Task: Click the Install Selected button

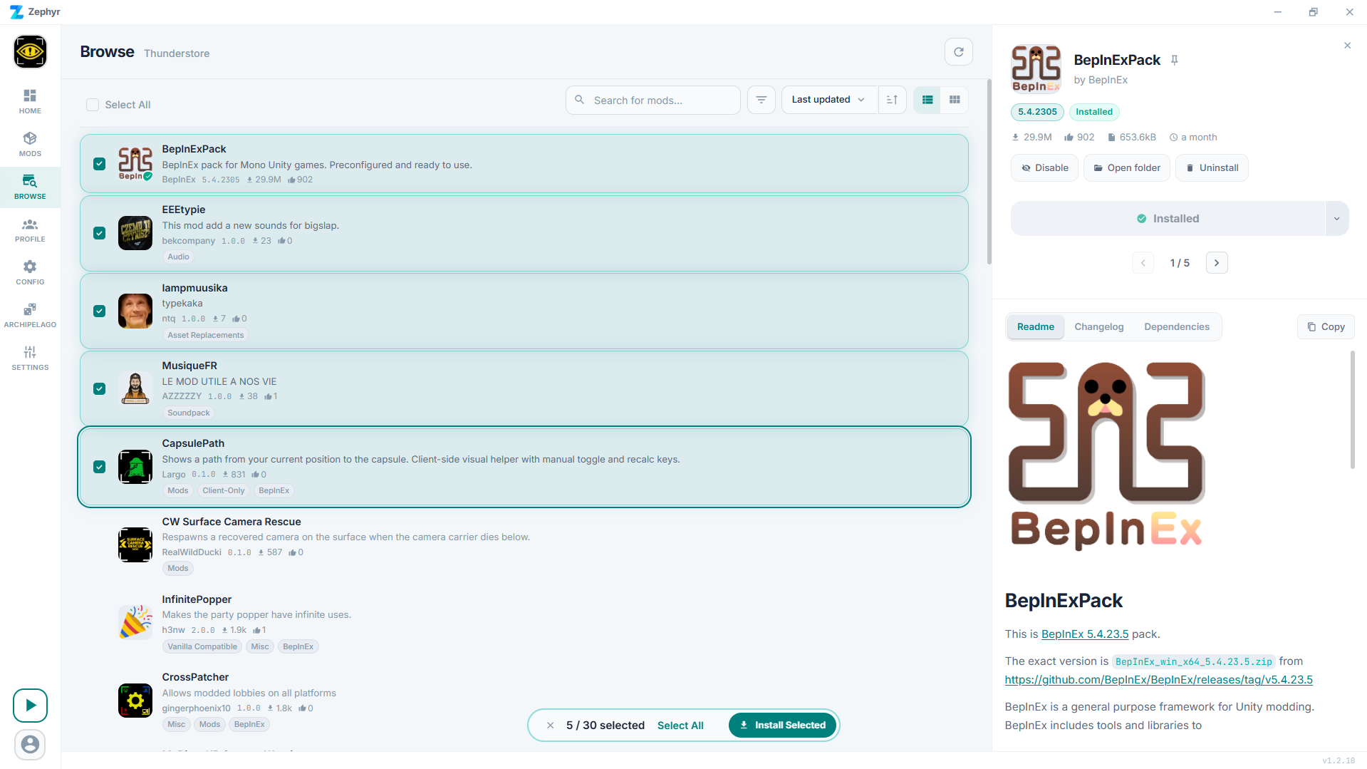Action: [x=782, y=726]
